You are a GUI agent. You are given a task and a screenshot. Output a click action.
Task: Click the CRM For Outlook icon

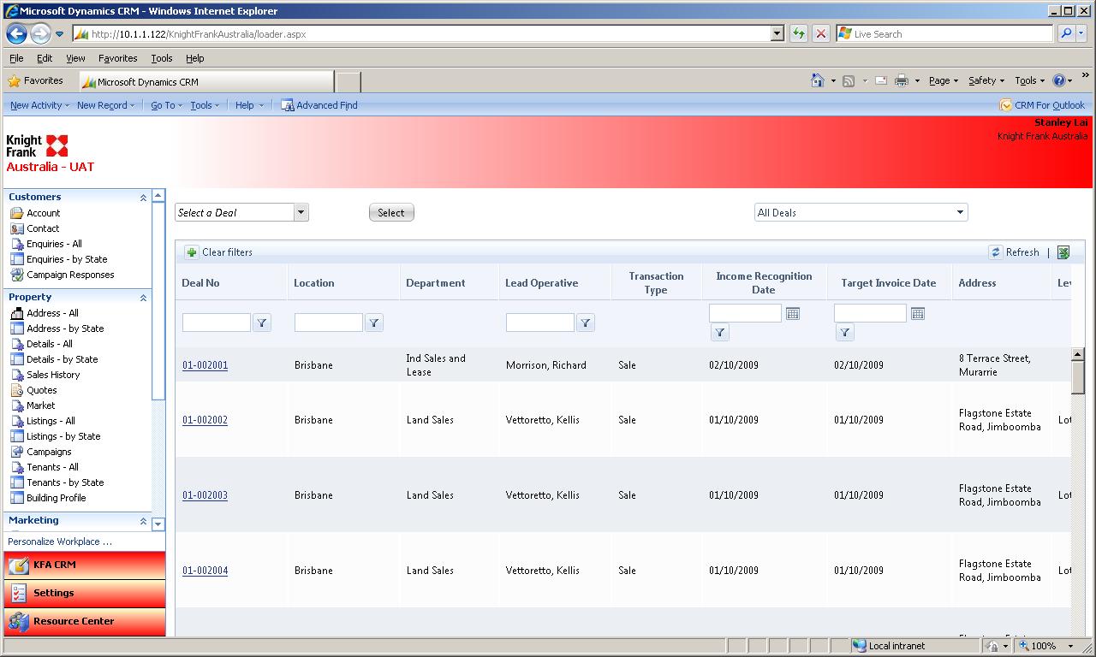1005,105
